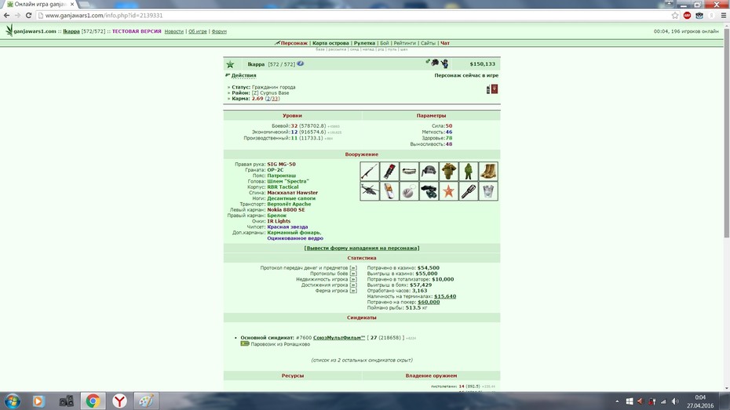Expand money and item transfer protocol
This screenshot has width=730, height=410.
[x=353, y=268]
